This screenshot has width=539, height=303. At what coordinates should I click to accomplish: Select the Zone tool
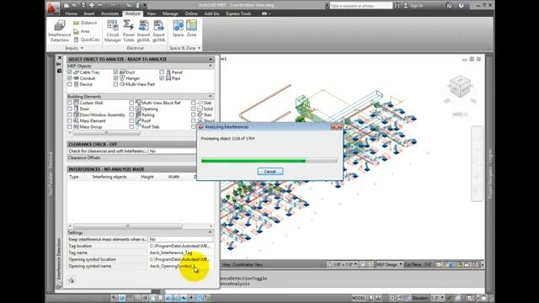(191, 29)
